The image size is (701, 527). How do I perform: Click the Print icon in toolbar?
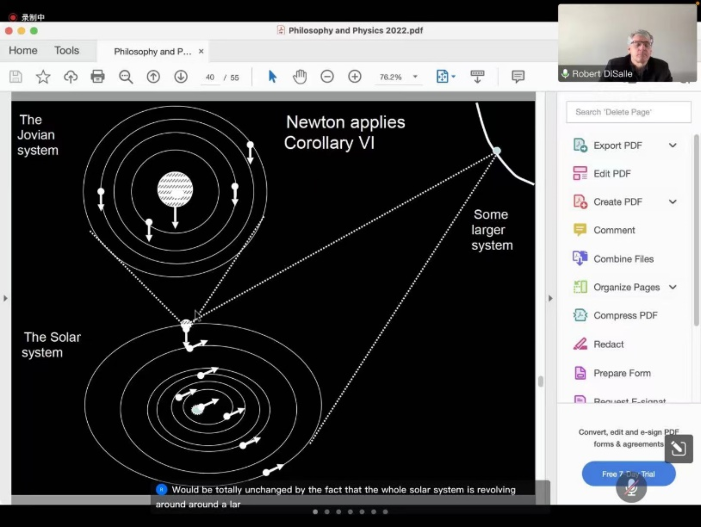[98, 77]
